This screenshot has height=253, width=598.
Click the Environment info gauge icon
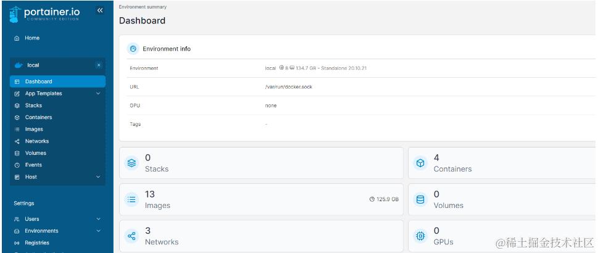(x=133, y=49)
